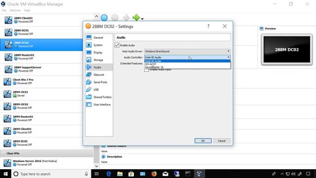Viewport: 316px width, 178px height.
Task: Click Cancel in Settings dialog
Action: coord(222,140)
